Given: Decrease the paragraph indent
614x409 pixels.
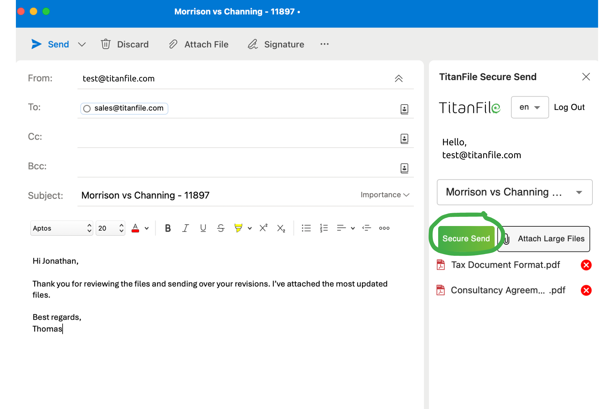Looking at the screenshot, I should [x=367, y=228].
